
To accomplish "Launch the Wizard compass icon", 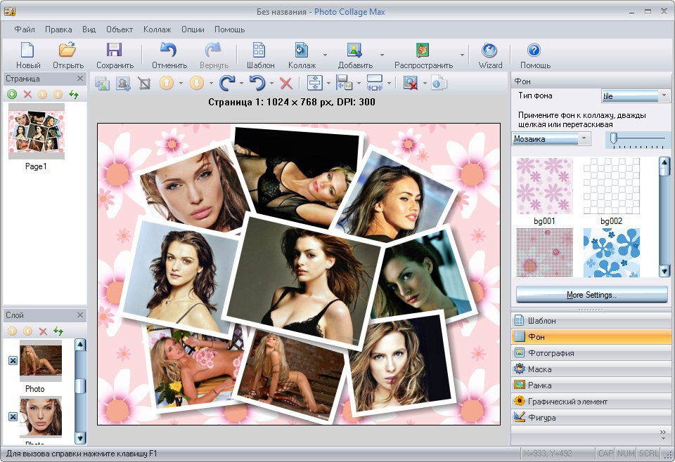I will (x=490, y=51).
